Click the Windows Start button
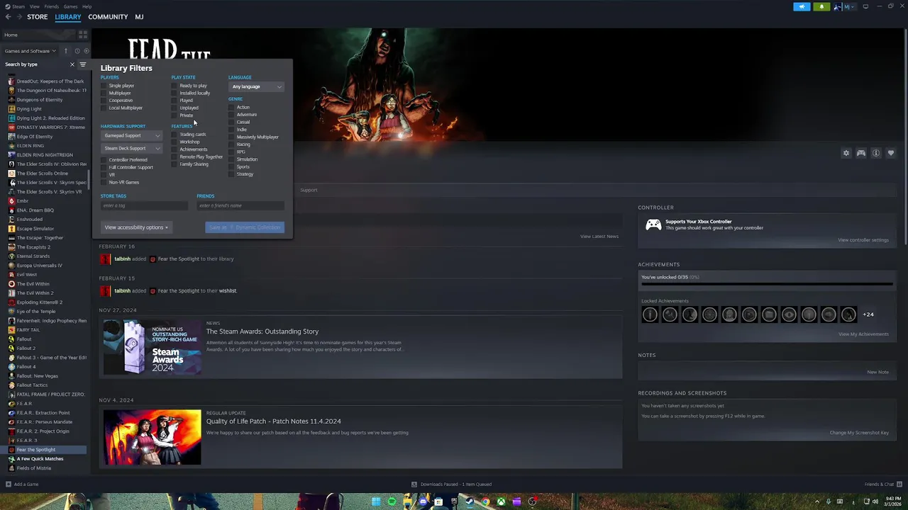The image size is (908, 510). coord(376,502)
